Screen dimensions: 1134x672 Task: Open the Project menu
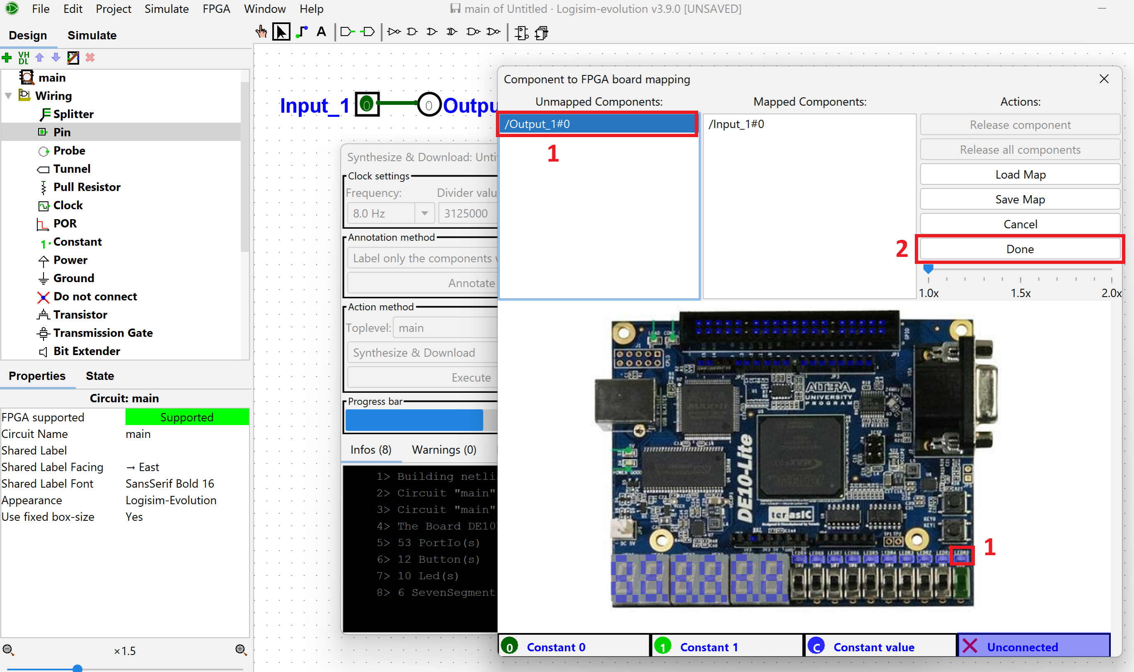[x=113, y=9]
